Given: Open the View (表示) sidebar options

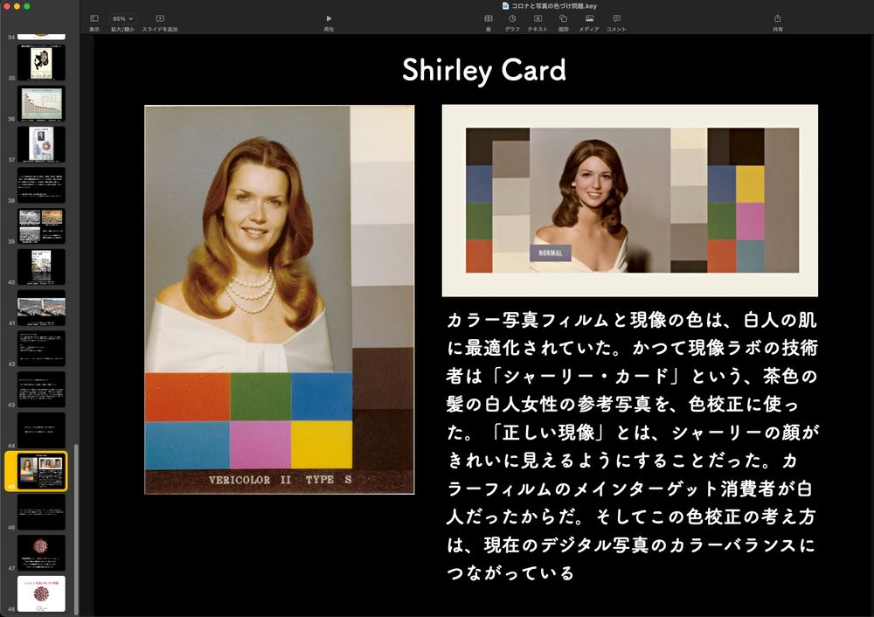Looking at the screenshot, I should [x=94, y=23].
